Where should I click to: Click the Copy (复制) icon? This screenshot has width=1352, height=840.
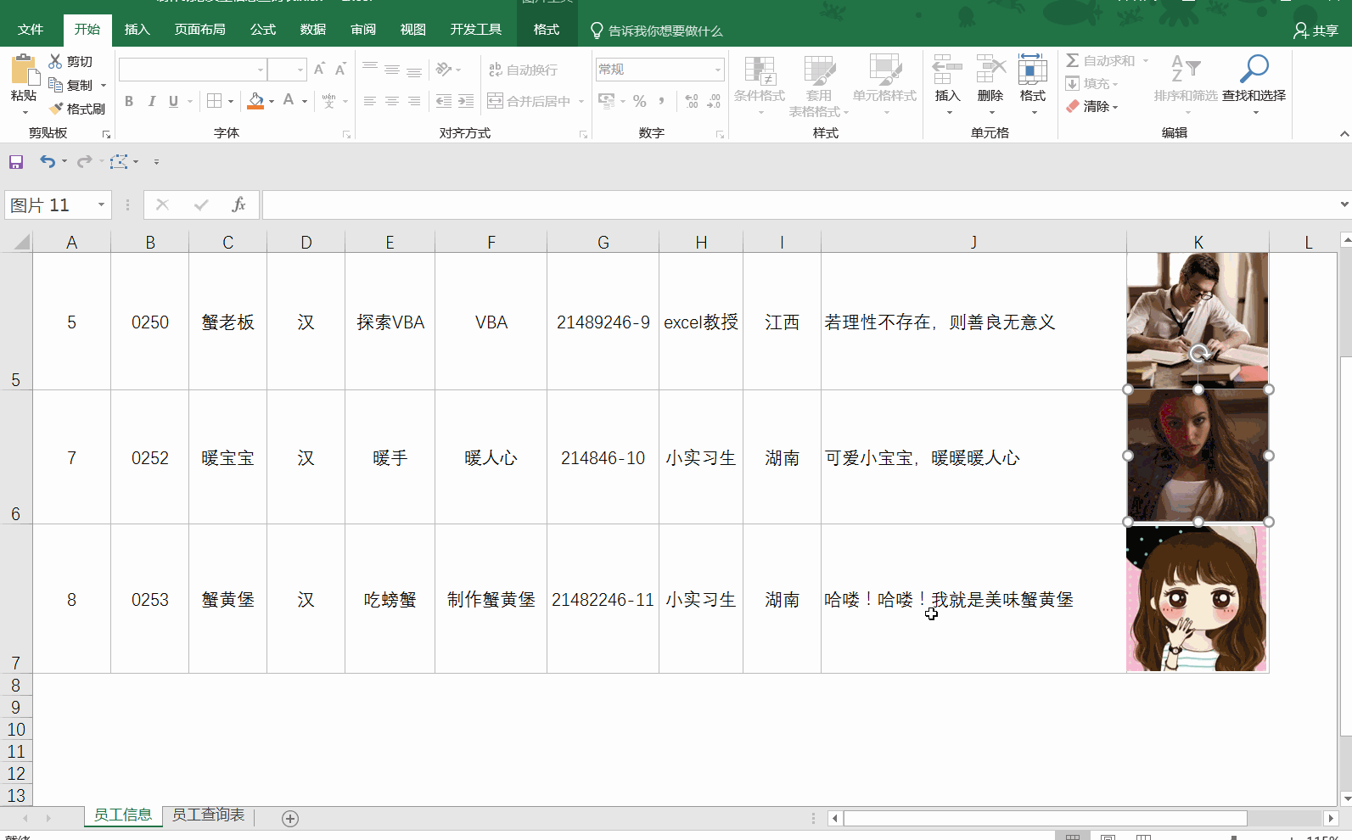click(56, 85)
